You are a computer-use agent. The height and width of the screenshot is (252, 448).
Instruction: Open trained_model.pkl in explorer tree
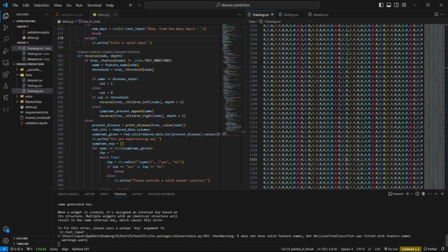coord(37,117)
